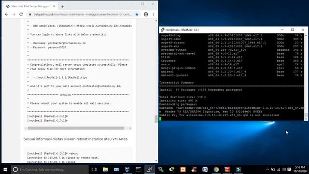Click the 'Transaction Summary' line in terminal
Screen dimensions: 309x174
point(176,83)
